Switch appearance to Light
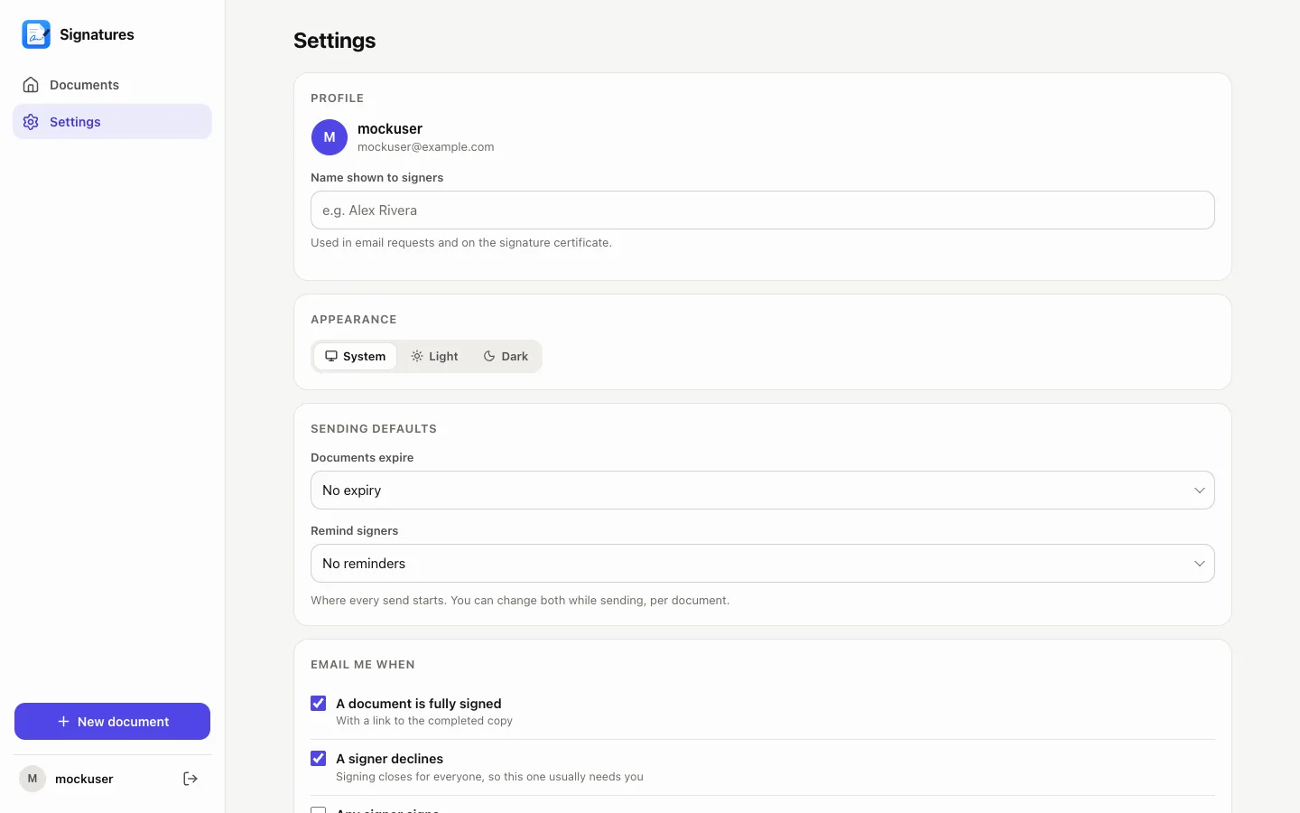This screenshot has height=813, width=1300. (434, 356)
